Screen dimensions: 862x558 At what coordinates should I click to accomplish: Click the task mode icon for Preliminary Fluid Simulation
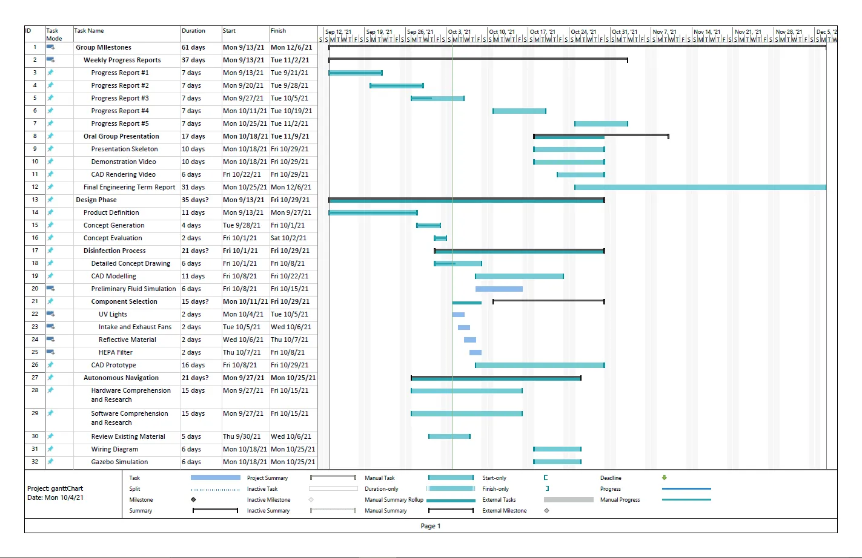coord(51,289)
